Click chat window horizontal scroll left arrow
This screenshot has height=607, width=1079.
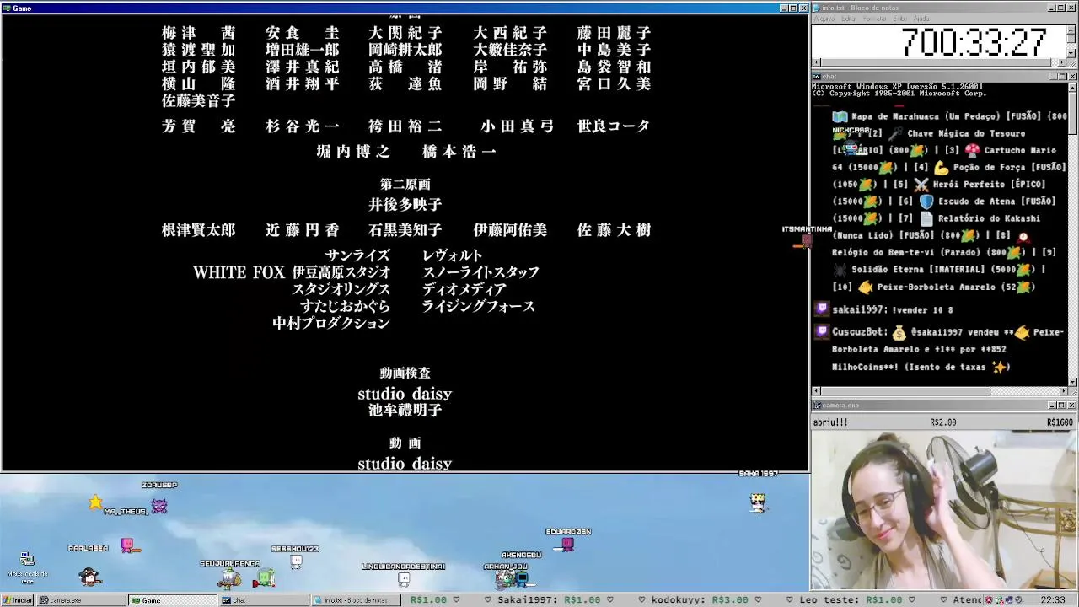(x=816, y=391)
